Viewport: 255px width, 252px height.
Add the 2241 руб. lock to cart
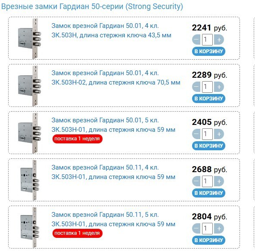[208, 52]
